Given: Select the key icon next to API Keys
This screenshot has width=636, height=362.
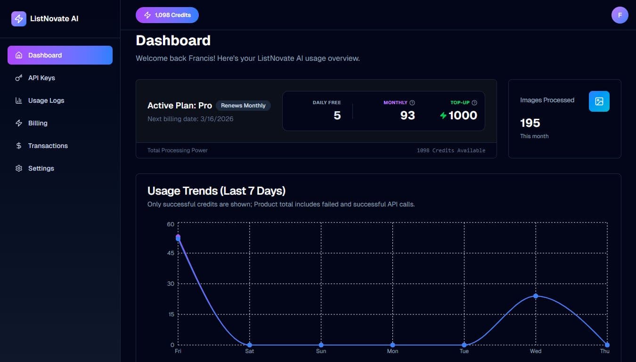Looking at the screenshot, I should [19, 78].
